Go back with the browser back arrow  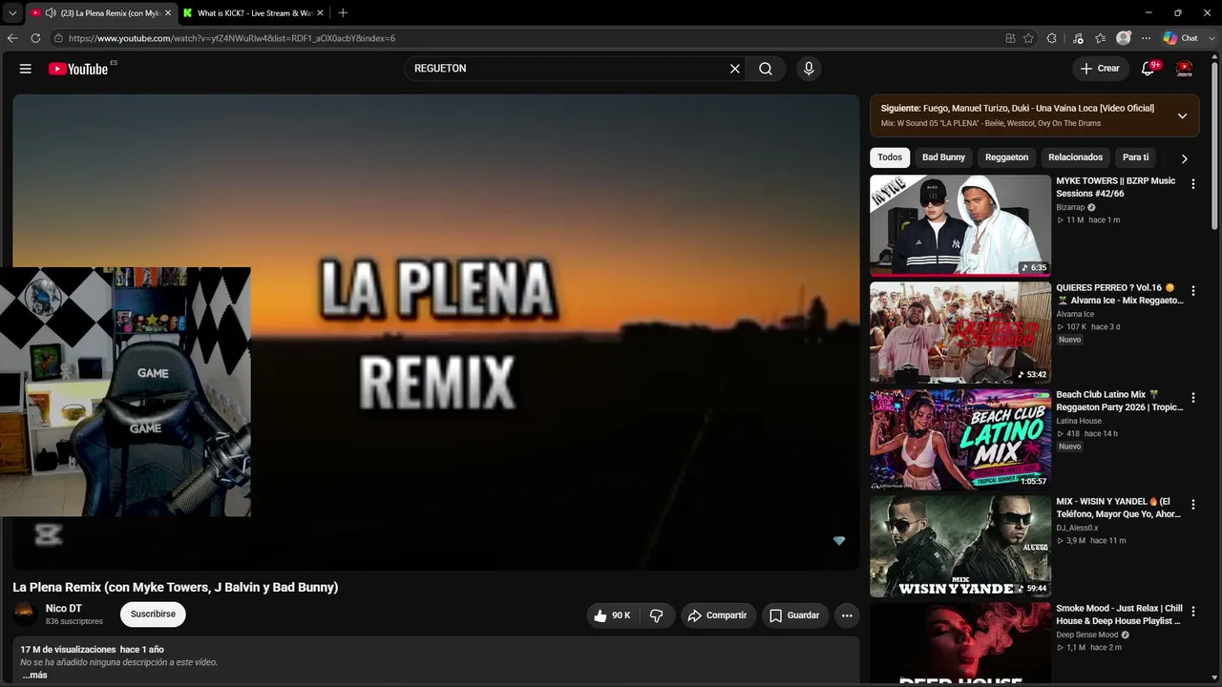[12, 38]
